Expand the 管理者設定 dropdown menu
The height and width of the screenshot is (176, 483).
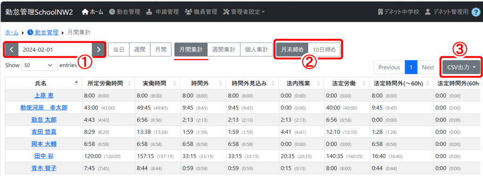pyautogui.click(x=244, y=12)
